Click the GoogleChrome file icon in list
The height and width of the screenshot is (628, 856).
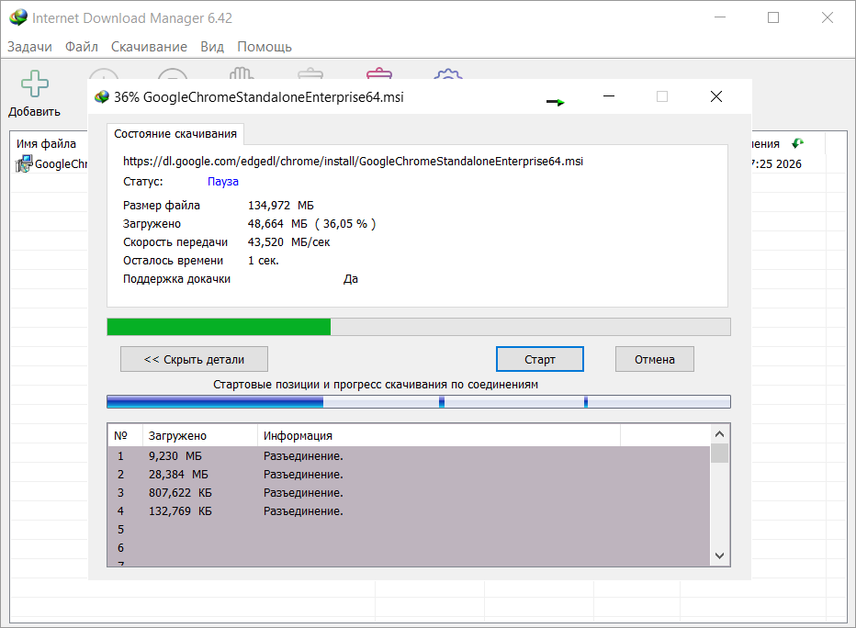(x=24, y=163)
